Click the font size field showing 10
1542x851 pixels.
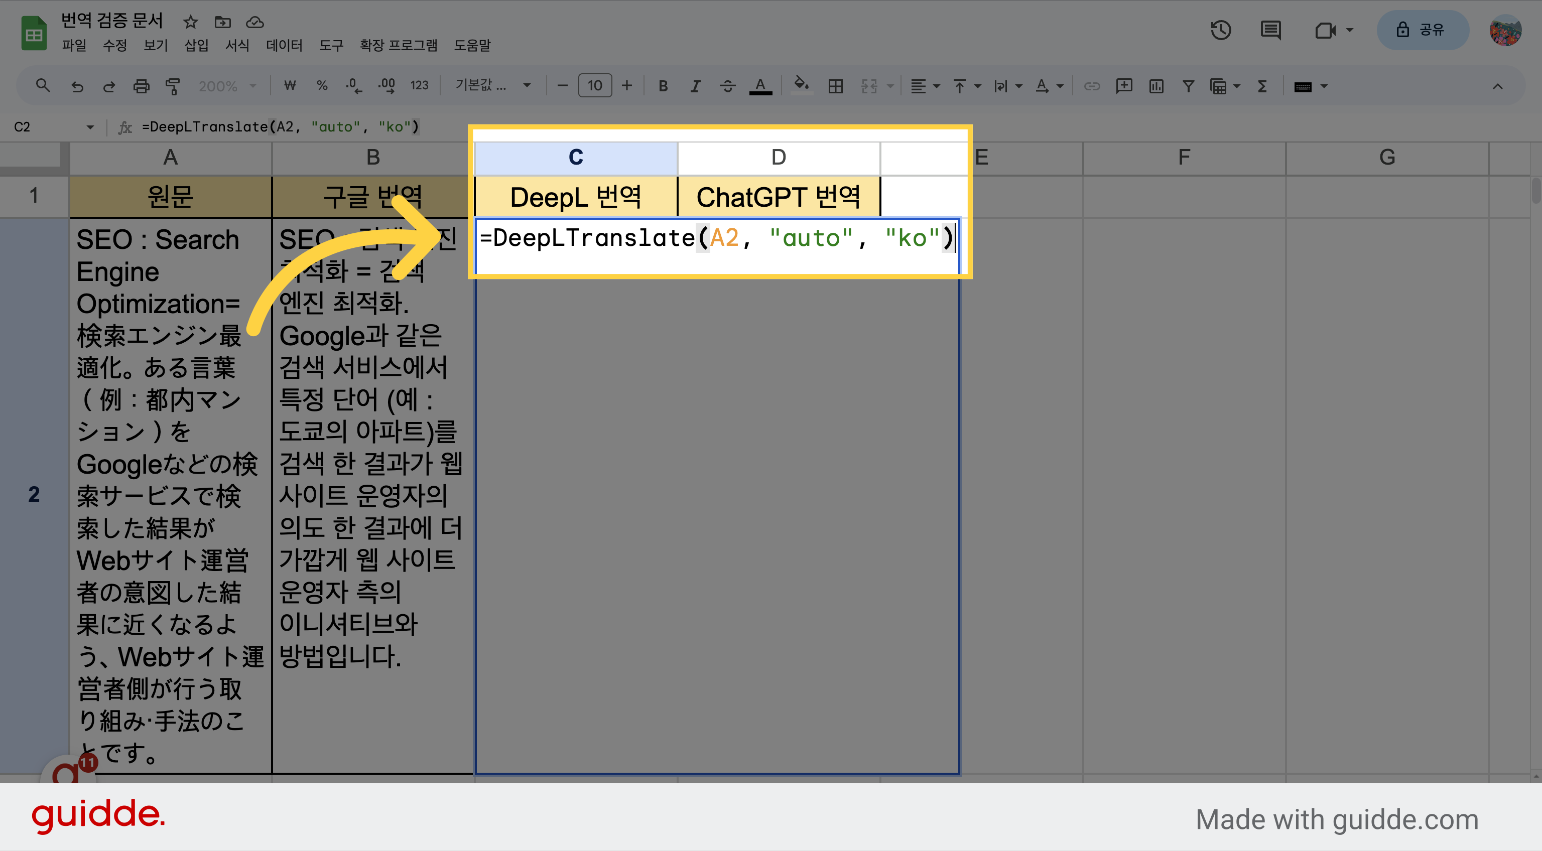[594, 86]
